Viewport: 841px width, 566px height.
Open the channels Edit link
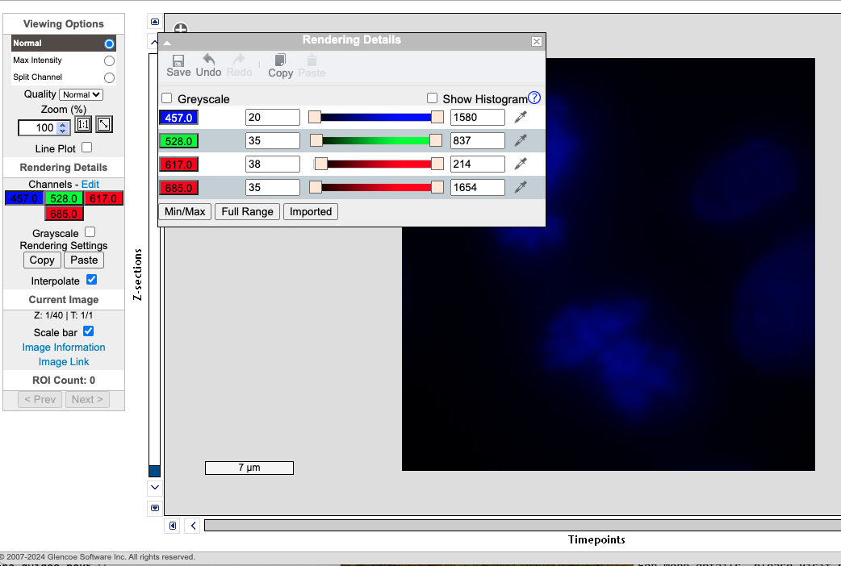click(x=90, y=184)
